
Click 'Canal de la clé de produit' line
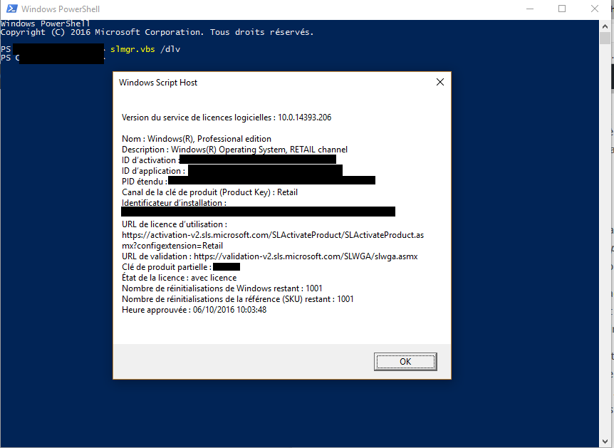(x=209, y=192)
